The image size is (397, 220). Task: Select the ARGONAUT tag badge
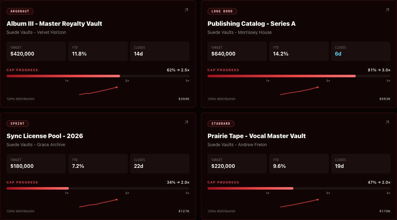pos(20,11)
